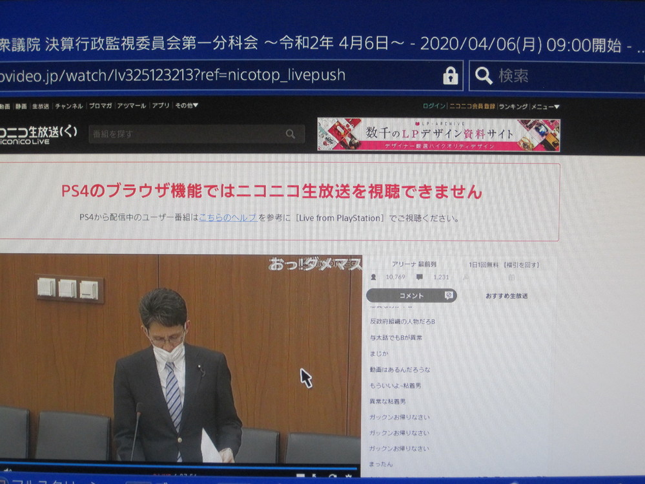Click the magnifier icon in the PS4 search box
The width and height of the screenshot is (645, 484).
(484, 76)
